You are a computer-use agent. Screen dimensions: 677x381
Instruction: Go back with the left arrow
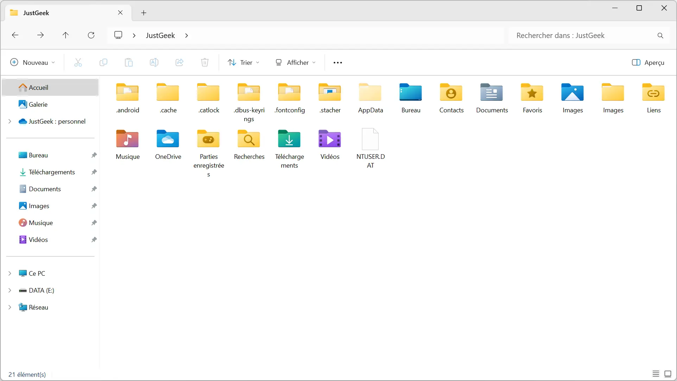click(15, 35)
